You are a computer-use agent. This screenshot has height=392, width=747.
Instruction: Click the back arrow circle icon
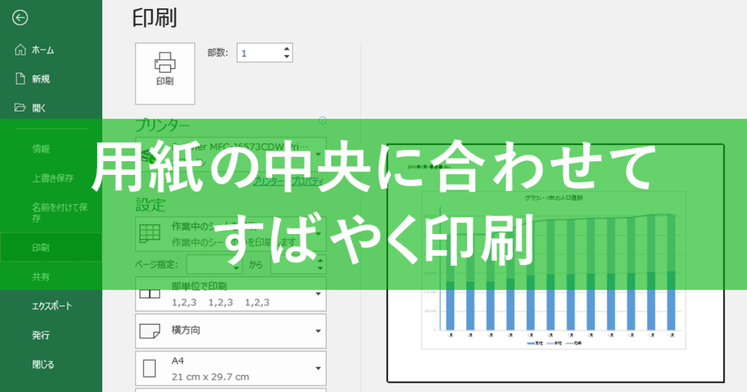point(20,18)
